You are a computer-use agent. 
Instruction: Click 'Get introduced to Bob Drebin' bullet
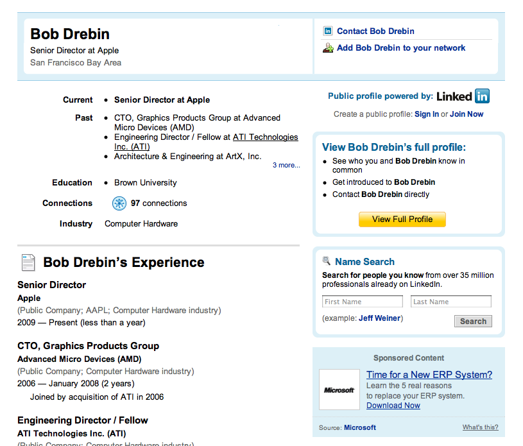coord(384,182)
